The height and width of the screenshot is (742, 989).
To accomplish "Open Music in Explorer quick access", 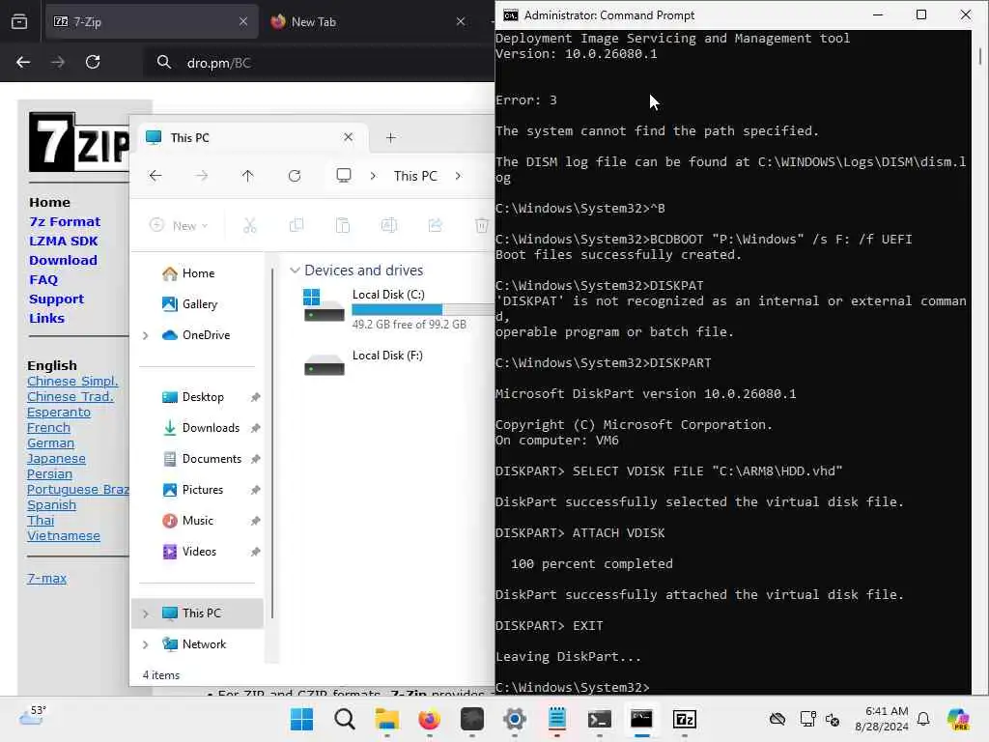I will 197,521.
